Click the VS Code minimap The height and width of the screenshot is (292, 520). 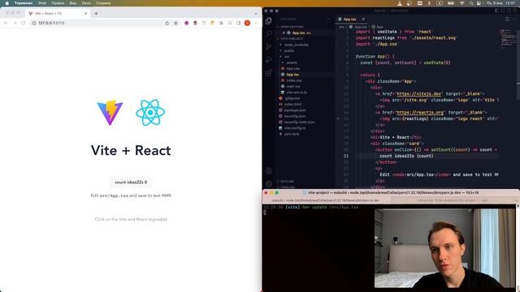(x=507, y=38)
